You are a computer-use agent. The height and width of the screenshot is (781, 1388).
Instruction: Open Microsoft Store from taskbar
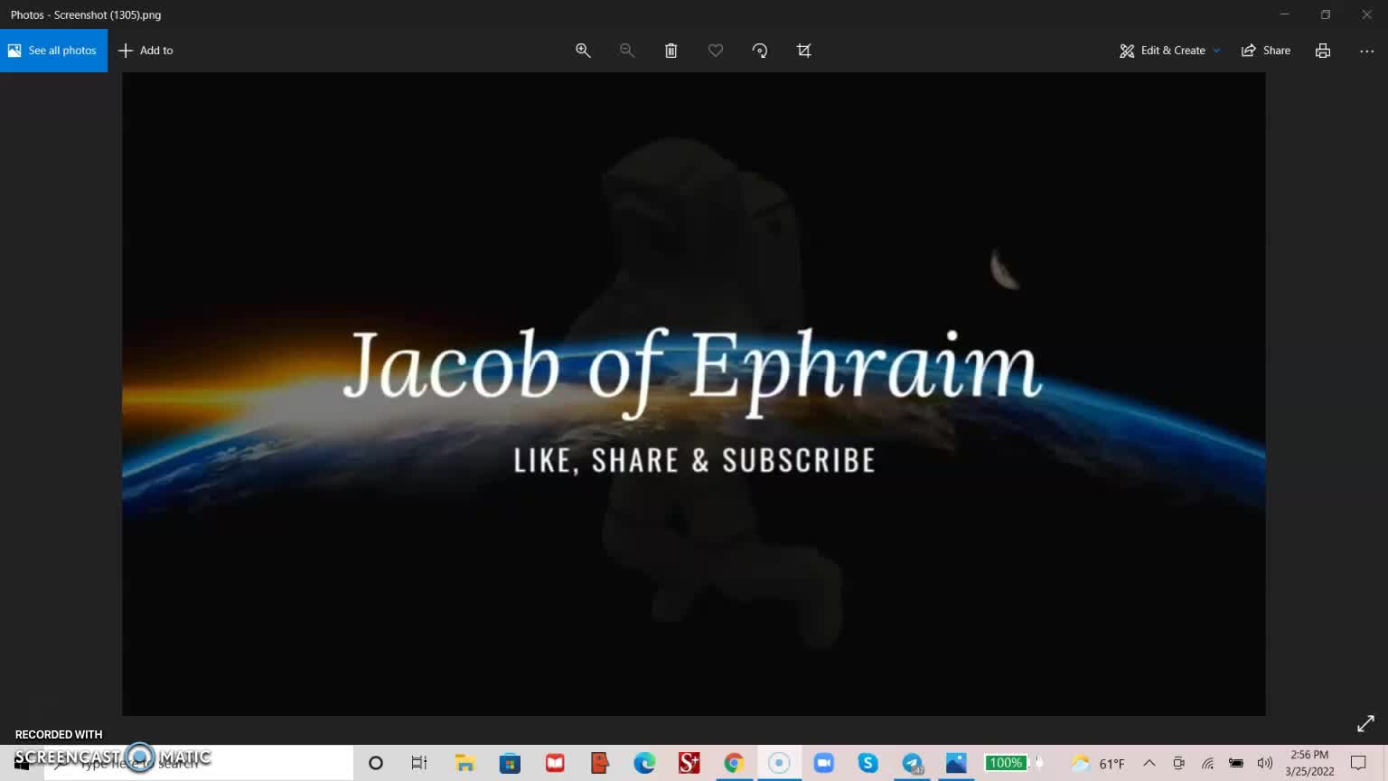510,763
